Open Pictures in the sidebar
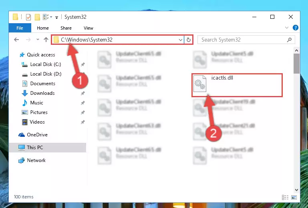The width and height of the screenshot is (308, 208). click(39, 112)
